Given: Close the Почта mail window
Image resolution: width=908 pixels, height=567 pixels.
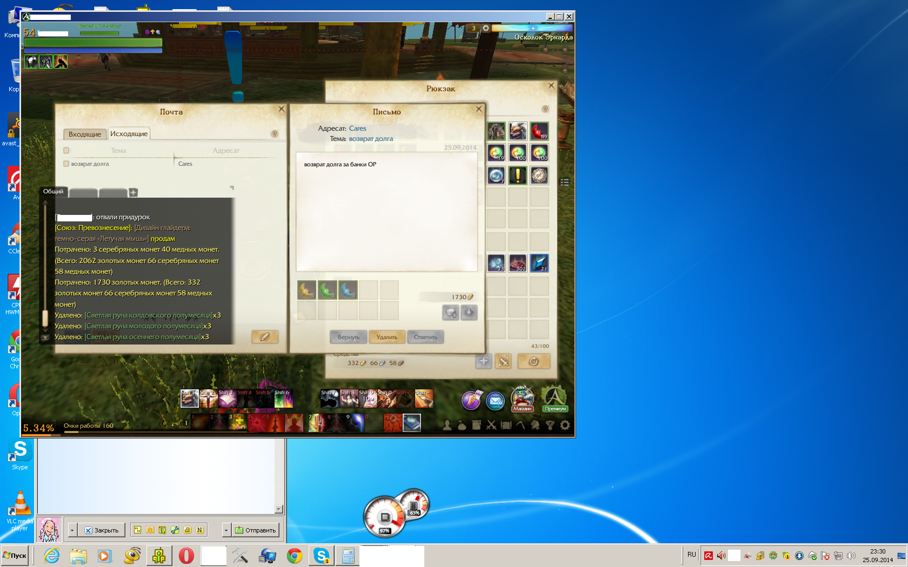Looking at the screenshot, I should pyautogui.click(x=282, y=109).
